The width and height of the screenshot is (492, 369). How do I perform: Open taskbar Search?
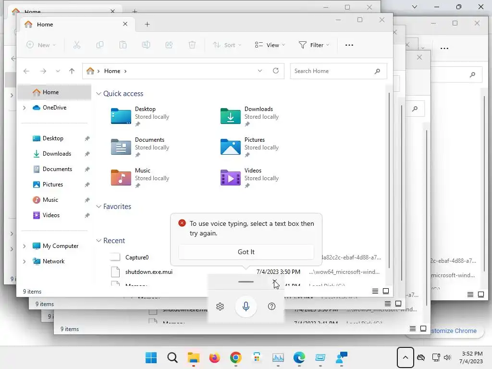click(172, 357)
